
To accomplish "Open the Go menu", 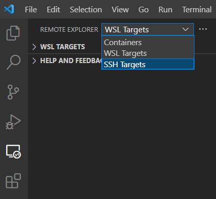I will coord(143,9).
